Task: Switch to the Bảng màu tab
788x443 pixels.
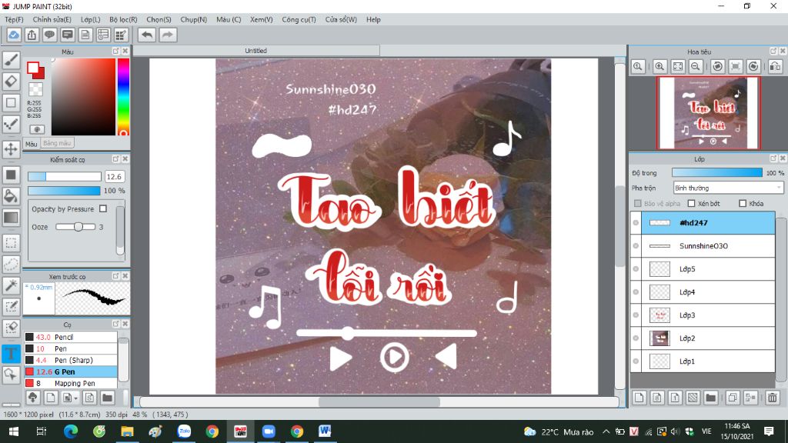Action: 57,143
